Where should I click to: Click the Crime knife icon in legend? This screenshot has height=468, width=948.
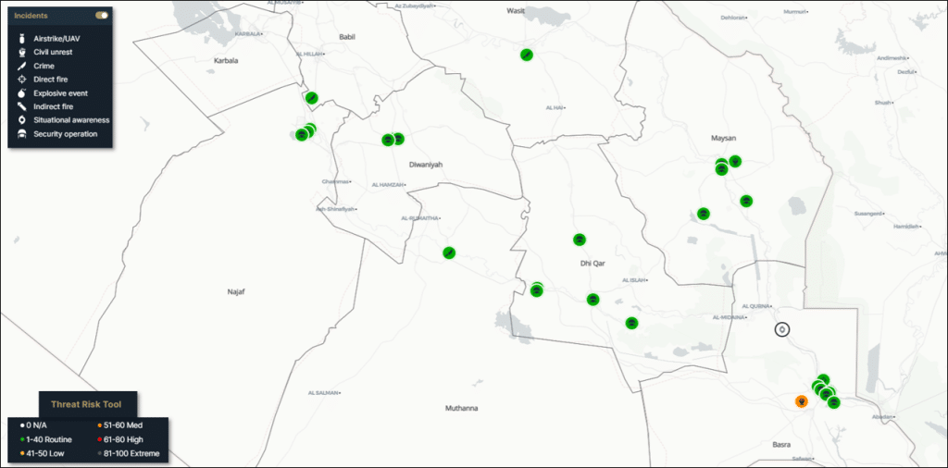click(21, 66)
